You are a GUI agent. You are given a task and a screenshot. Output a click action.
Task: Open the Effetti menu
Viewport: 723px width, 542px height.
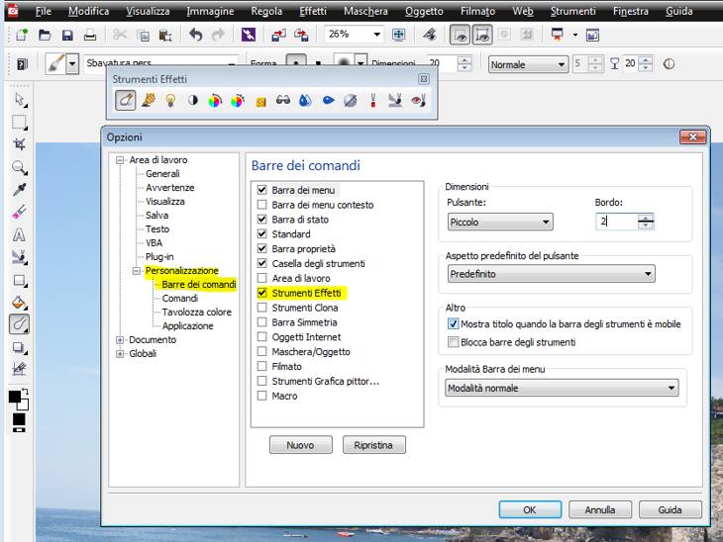(311, 11)
